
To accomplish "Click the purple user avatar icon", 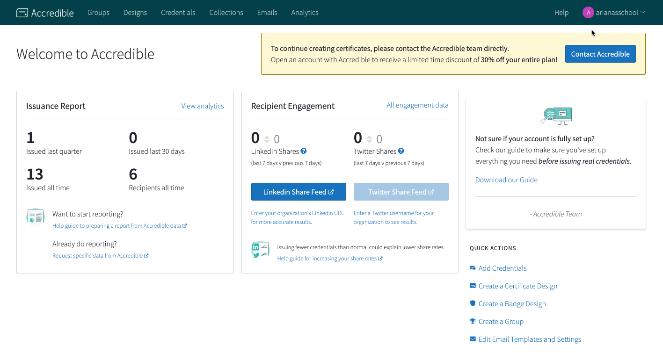I will [588, 13].
